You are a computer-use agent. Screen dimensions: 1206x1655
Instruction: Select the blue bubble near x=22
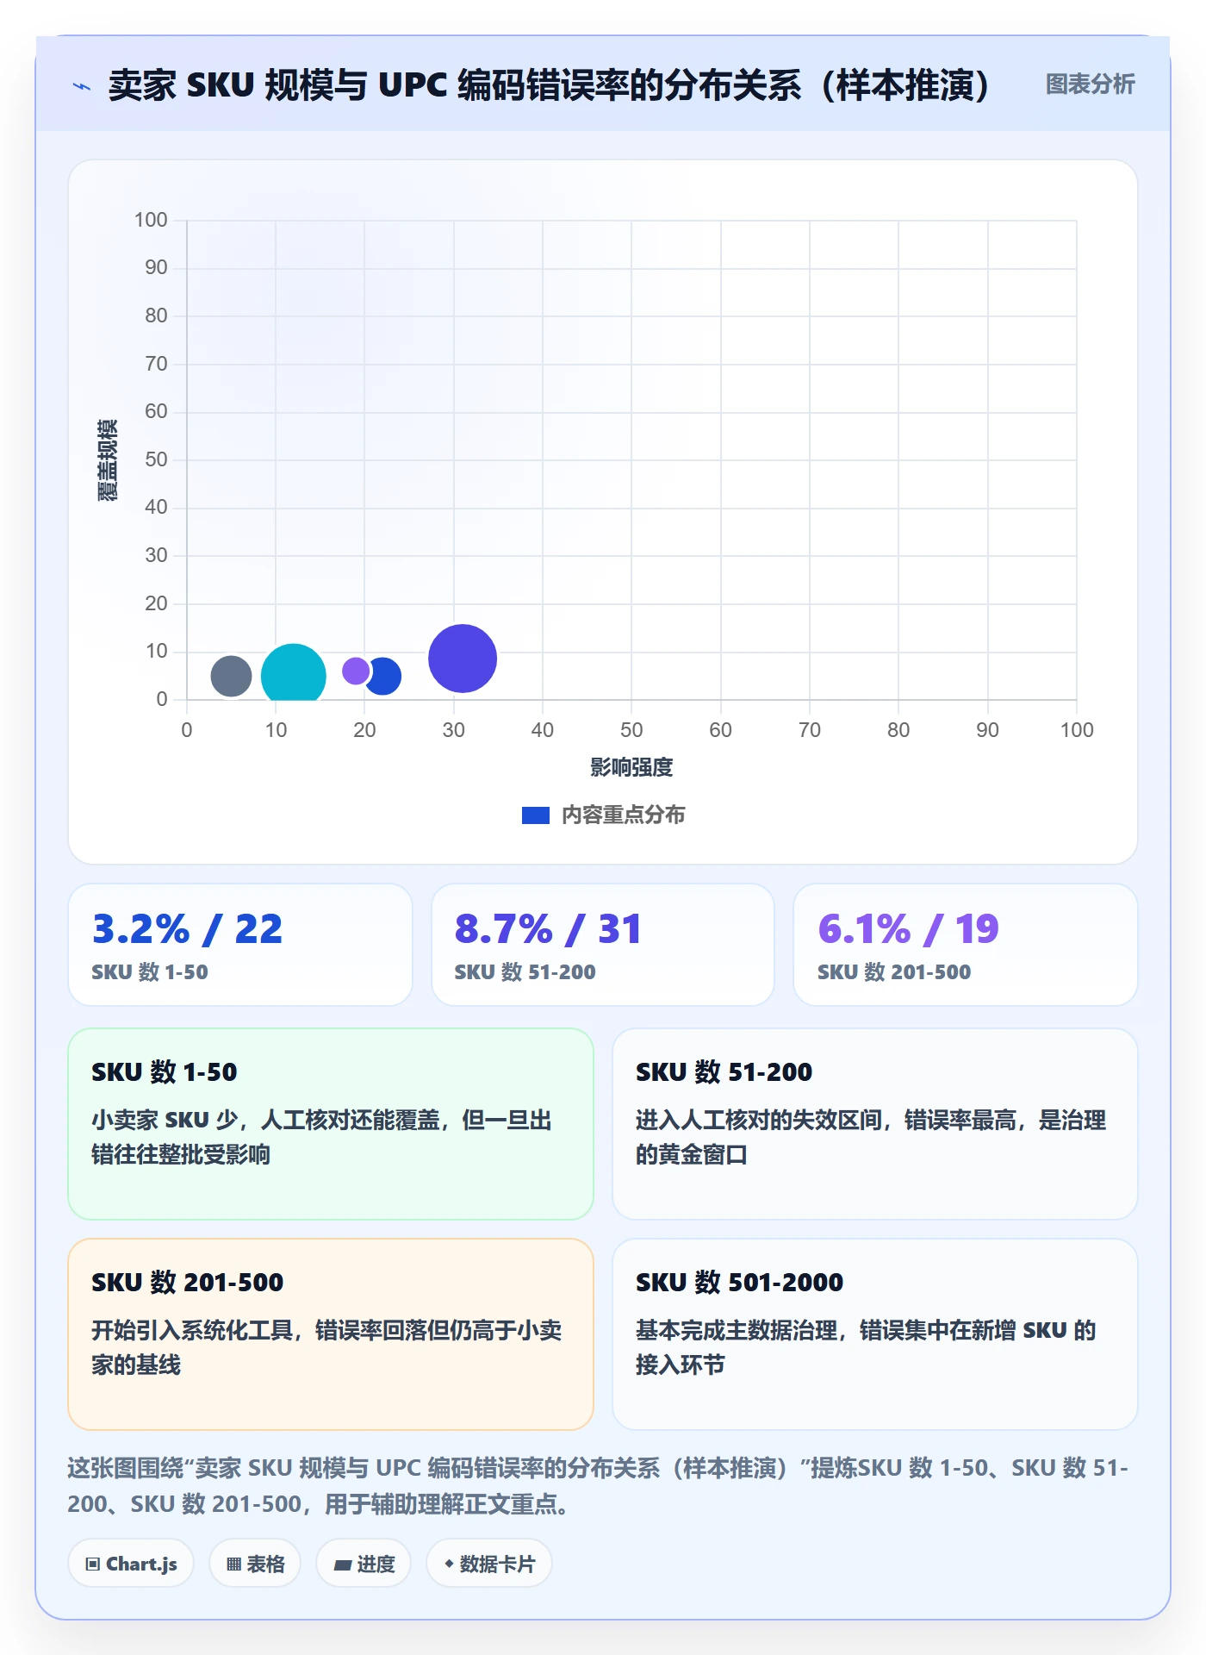tap(384, 676)
